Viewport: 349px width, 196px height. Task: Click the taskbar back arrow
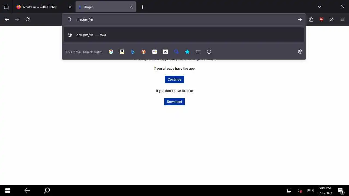click(x=27, y=191)
